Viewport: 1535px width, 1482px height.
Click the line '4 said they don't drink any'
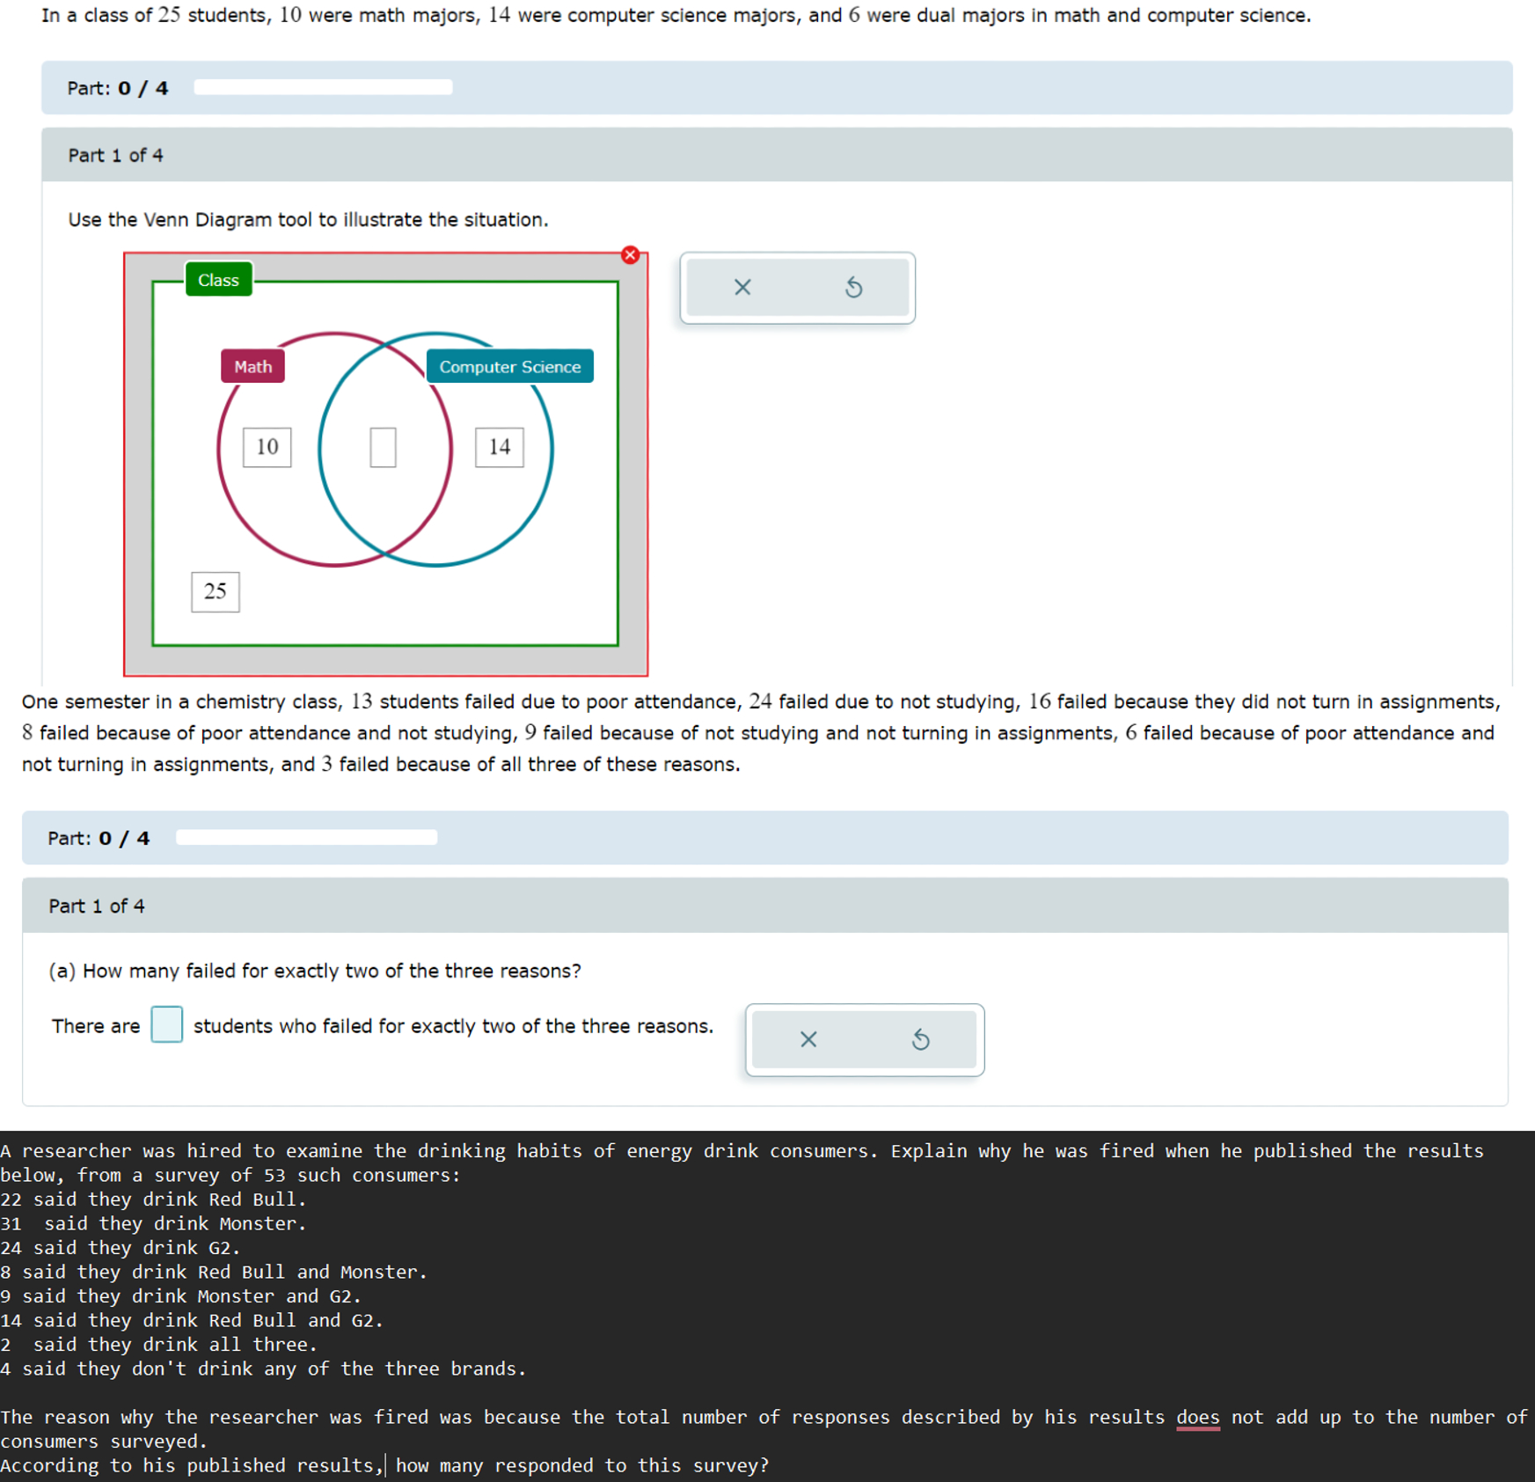263,1368
